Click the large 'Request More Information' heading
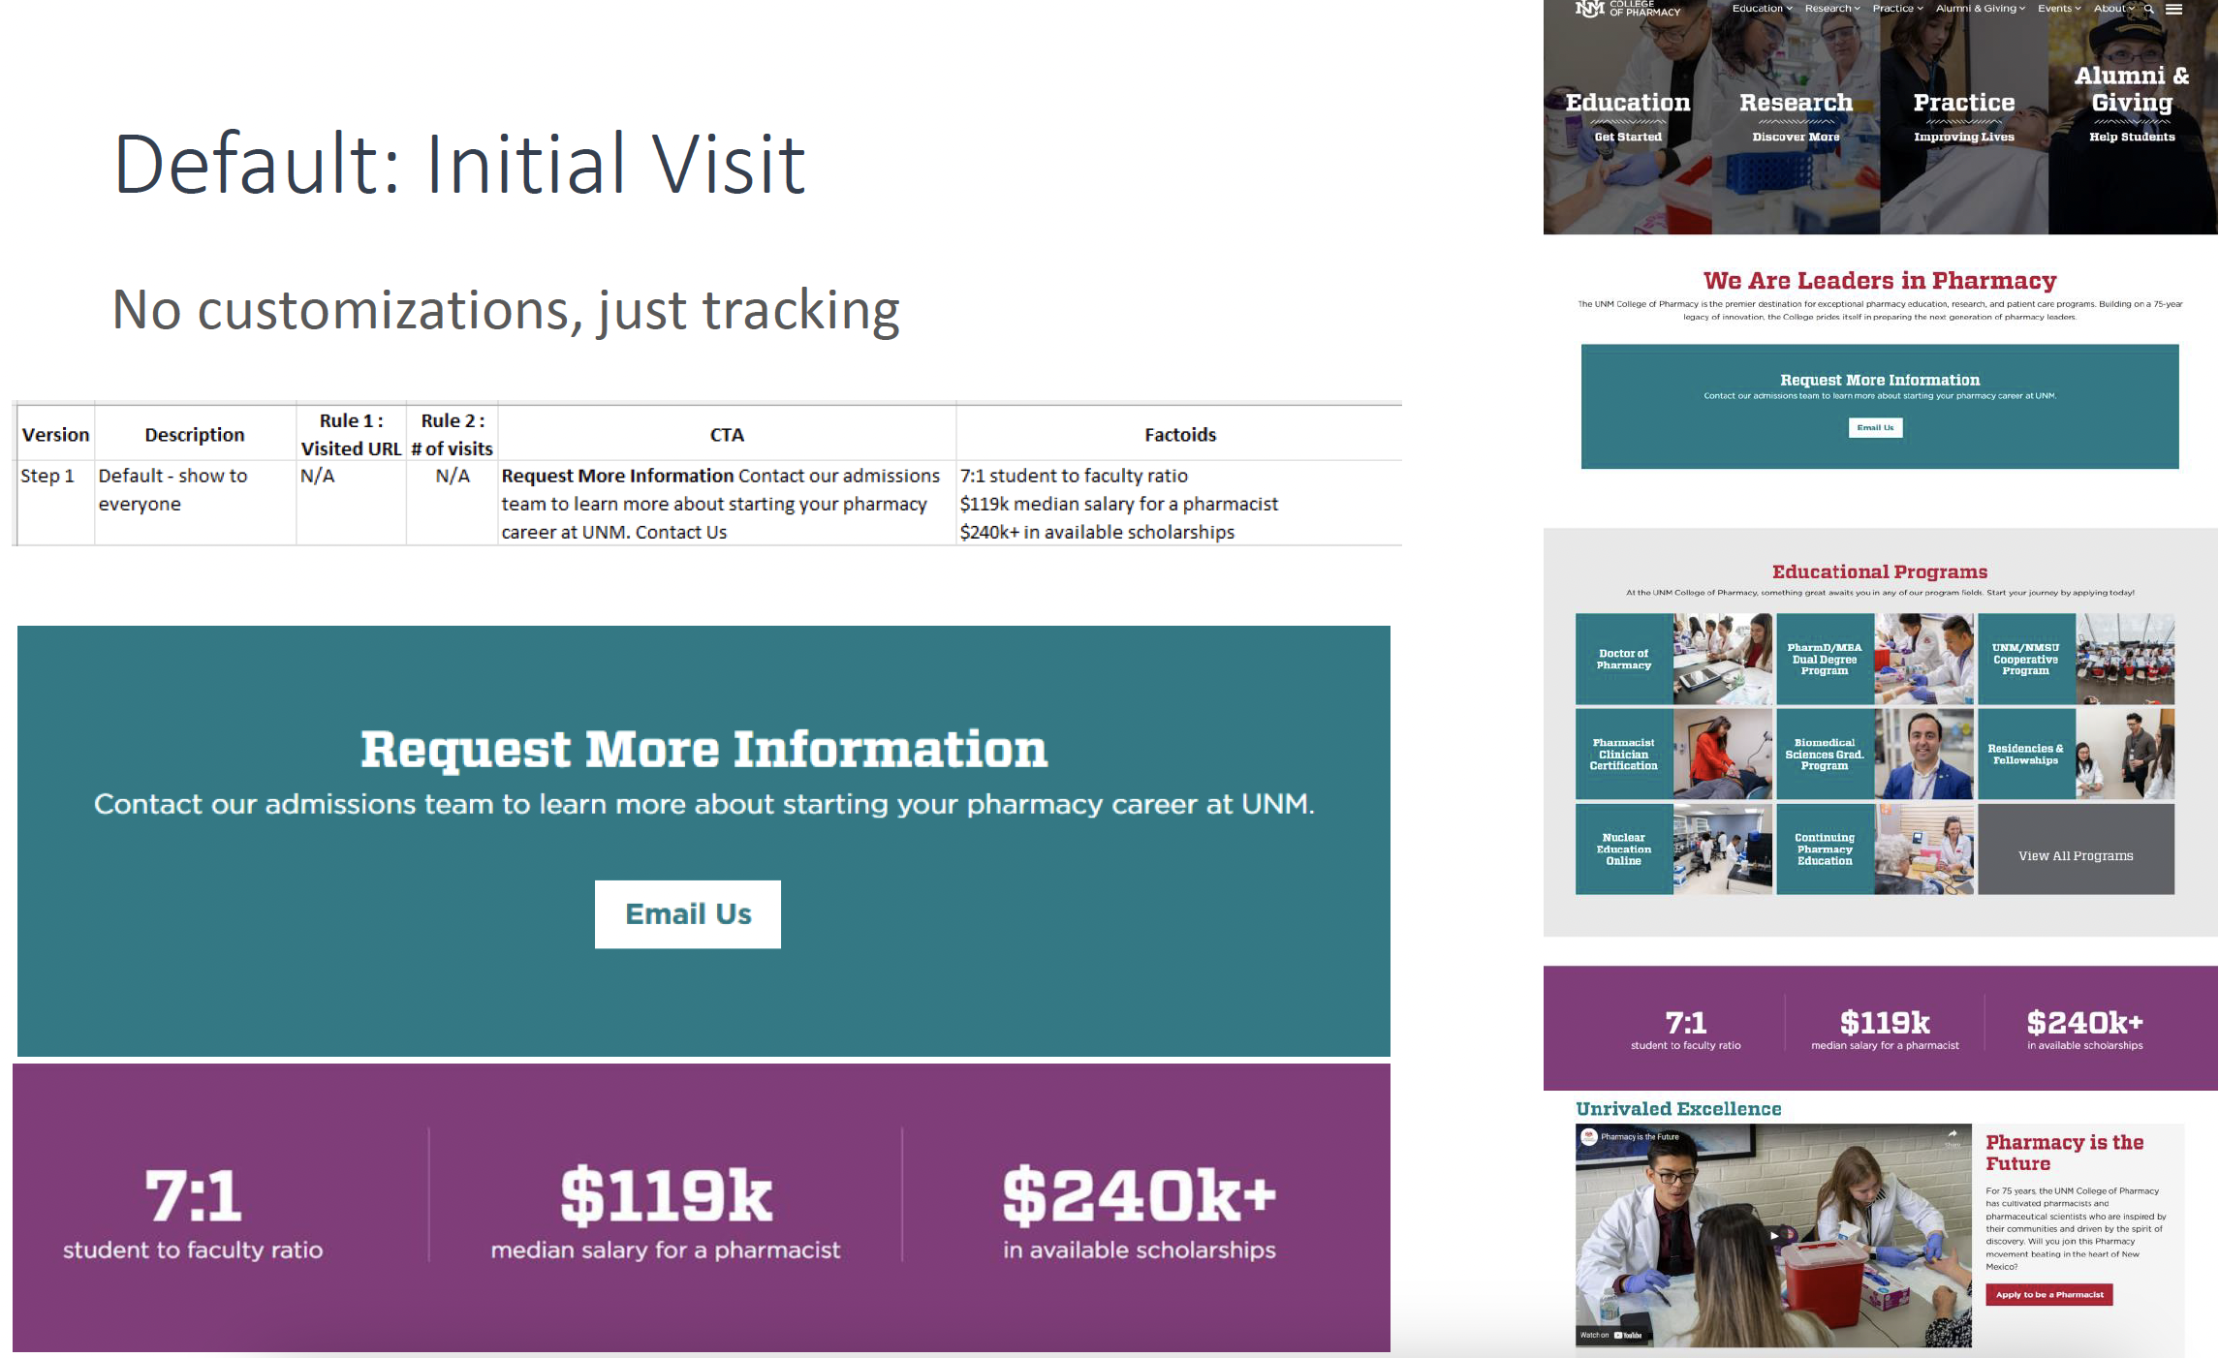 703,749
